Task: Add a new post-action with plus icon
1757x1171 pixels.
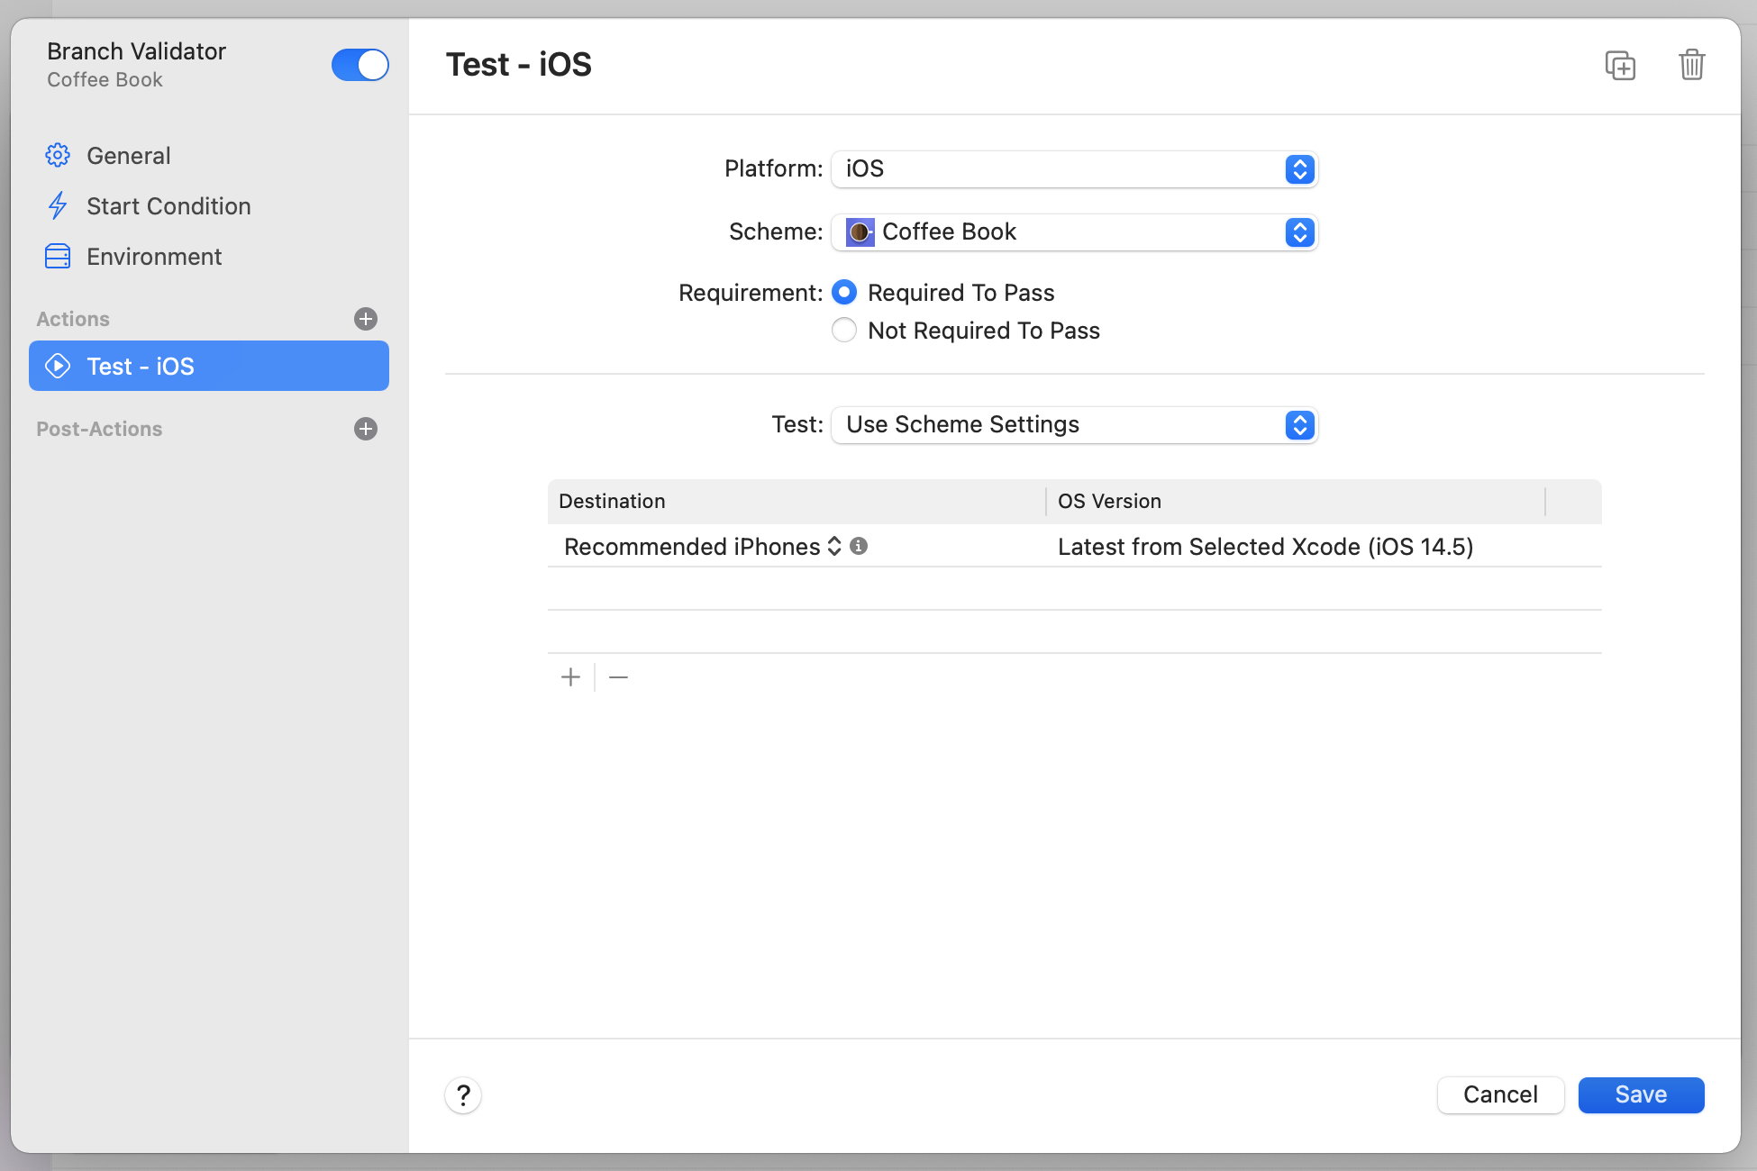Action: (x=365, y=429)
